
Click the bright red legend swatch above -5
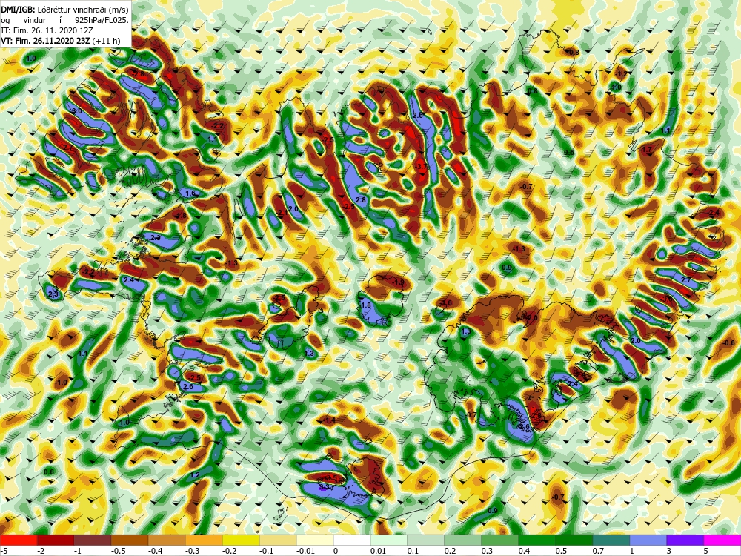[x=19, y=540]
